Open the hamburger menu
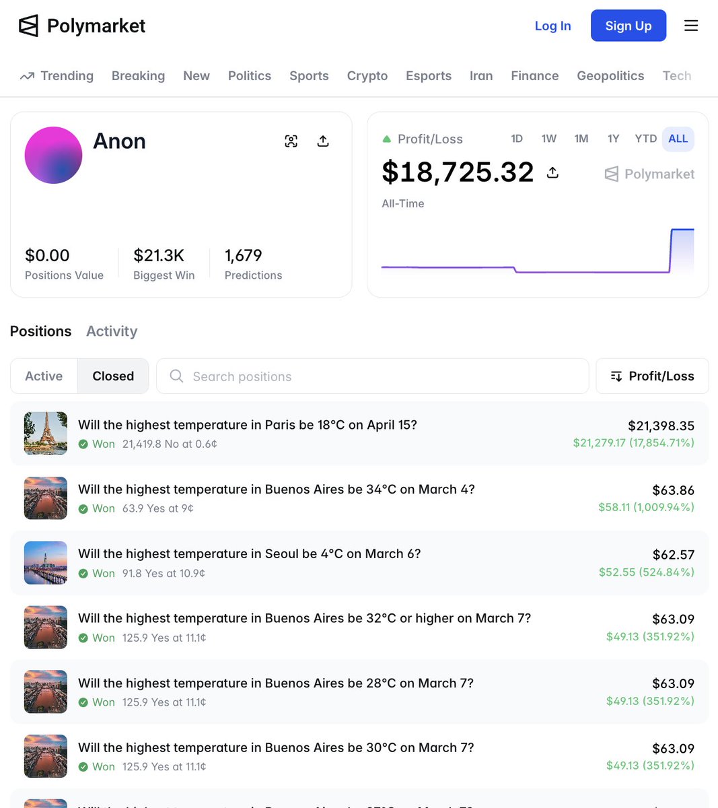The height and width of the screenshot is (808, 718). click(x=691, y=26)
